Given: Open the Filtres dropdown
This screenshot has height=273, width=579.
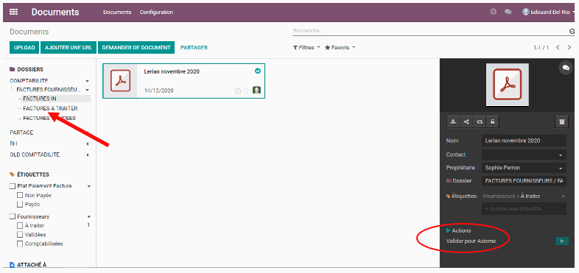Looking at the screenshot, I should click(306, 48).
